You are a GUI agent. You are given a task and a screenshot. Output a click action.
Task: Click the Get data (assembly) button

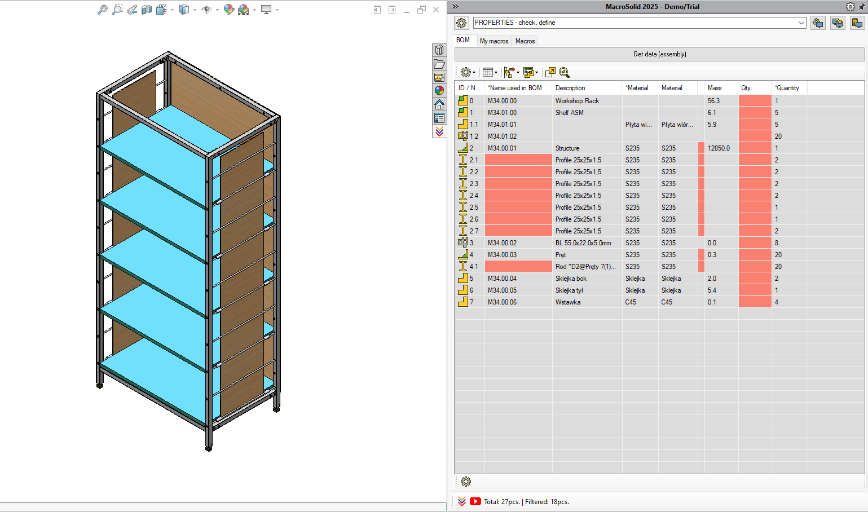coord(659,54)
